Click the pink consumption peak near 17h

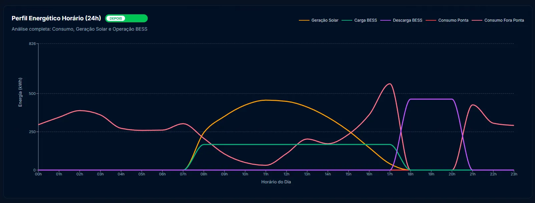(389, 84)
